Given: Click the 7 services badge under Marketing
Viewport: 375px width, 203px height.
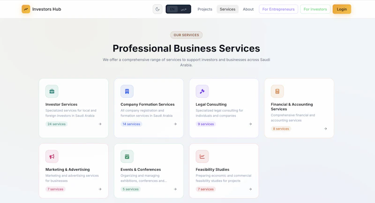Looking at the screenshot, I should tap(55, 189).
